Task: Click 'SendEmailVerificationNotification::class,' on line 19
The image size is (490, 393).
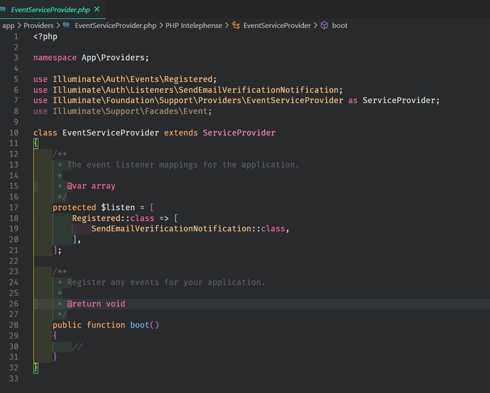Action: (190, 229)
